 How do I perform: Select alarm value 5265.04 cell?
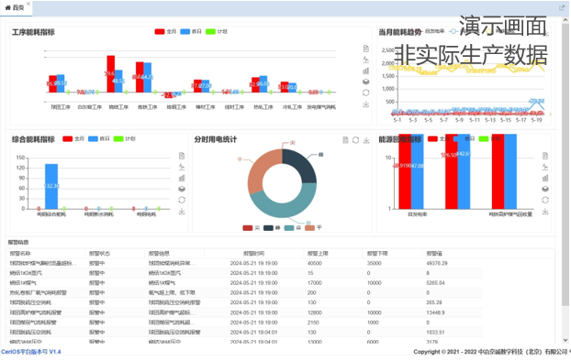tap(435, 283)
